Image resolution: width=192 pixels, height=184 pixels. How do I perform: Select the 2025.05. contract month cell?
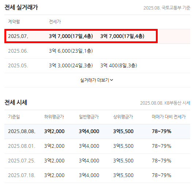18,65
